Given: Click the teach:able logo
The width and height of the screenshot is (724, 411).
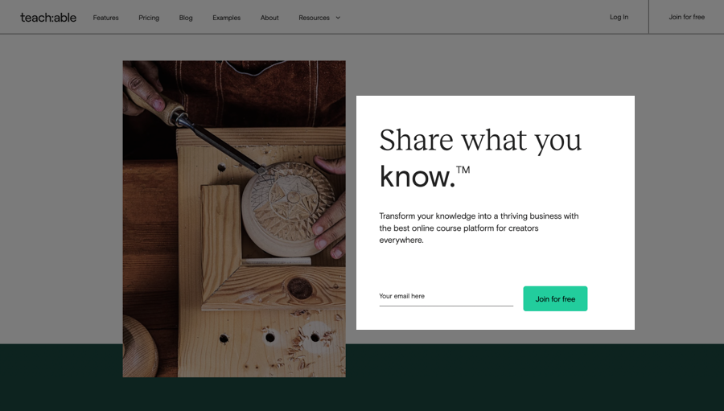Looking at the screenshot, I should pyautogui.click(x=48, y=18).
